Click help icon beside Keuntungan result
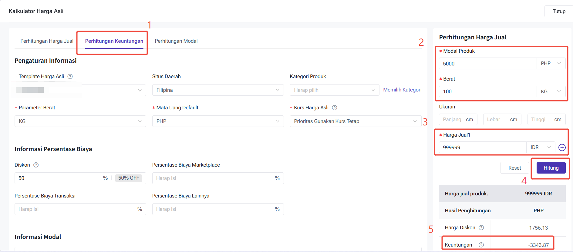573x252 pixels. 481,245
